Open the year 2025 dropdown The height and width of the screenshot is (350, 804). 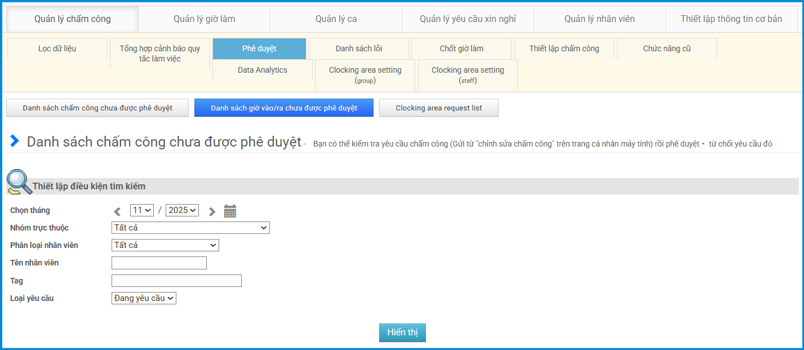[182, 210]
